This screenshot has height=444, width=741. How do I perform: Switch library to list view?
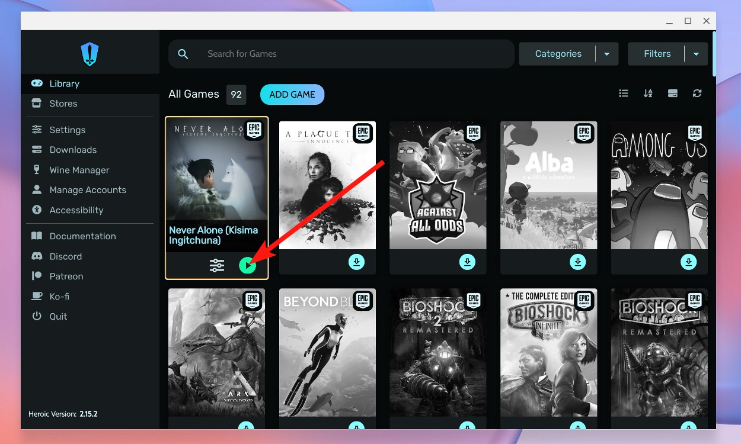(x=623, y=93)
